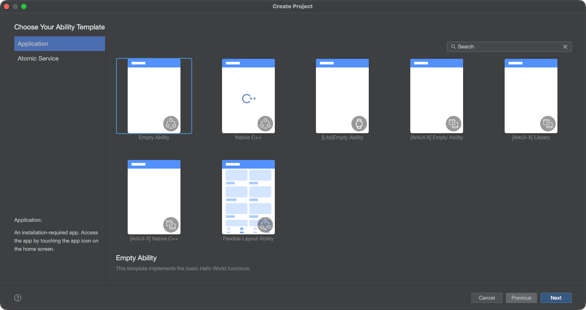586x310 pixels.
Task: Select the [ArkUI-X] Library template
Action: coord(531,96)
